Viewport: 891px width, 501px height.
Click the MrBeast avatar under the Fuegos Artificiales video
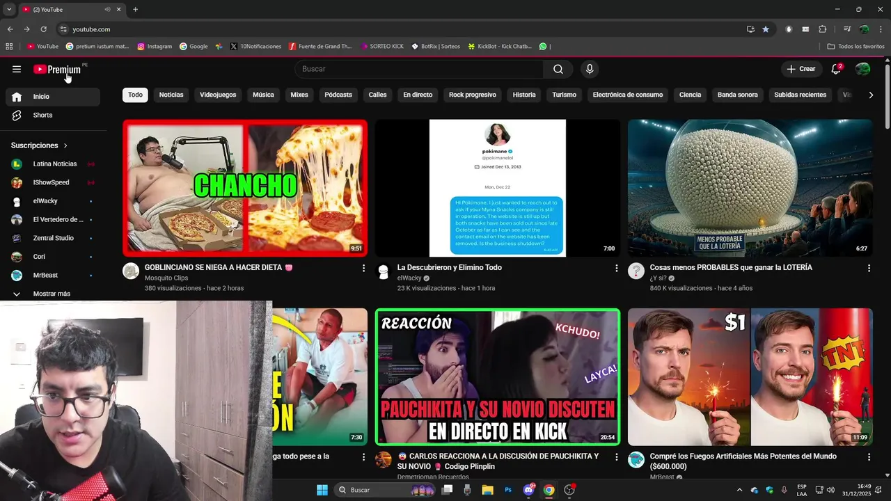tap(636, 460)
